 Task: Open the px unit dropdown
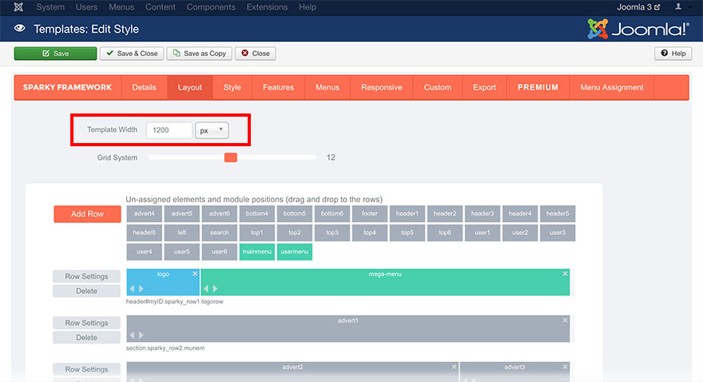tap(212, 130)
